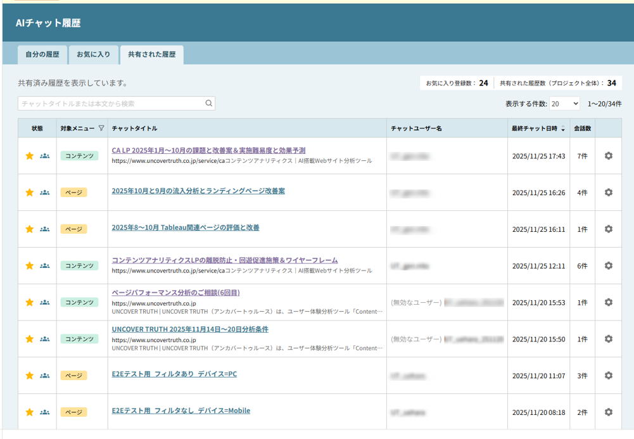Select the 共有された履歴 tab

(x=151, y=54)
